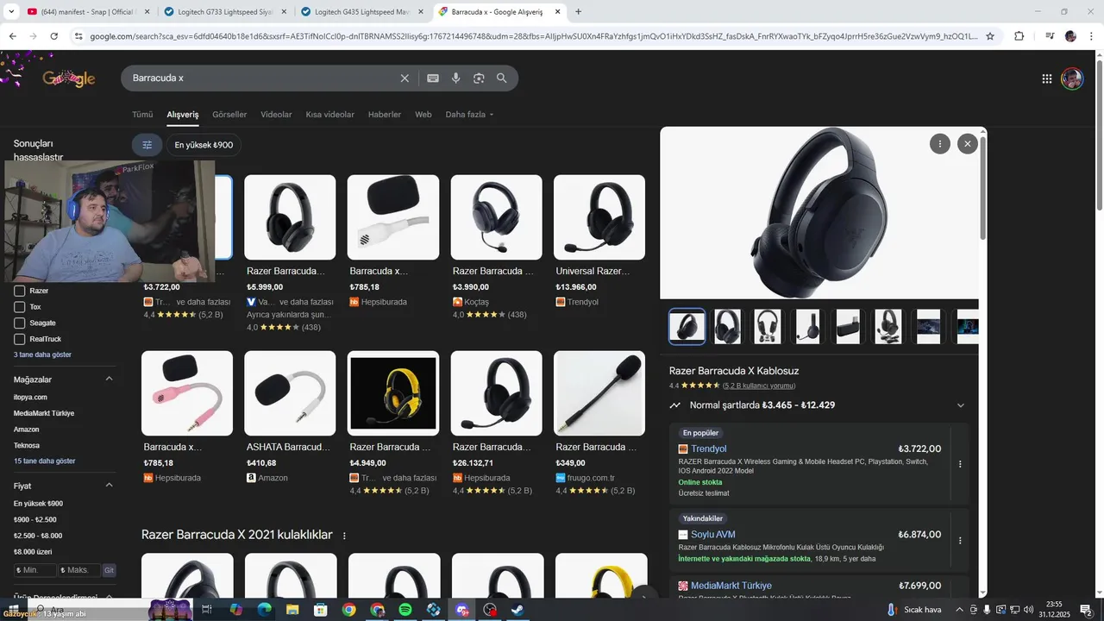Screen dimensions: 1104x621
Task: Search by image using Google Lens
Action: pyautogui.click(x=479, y=78)
